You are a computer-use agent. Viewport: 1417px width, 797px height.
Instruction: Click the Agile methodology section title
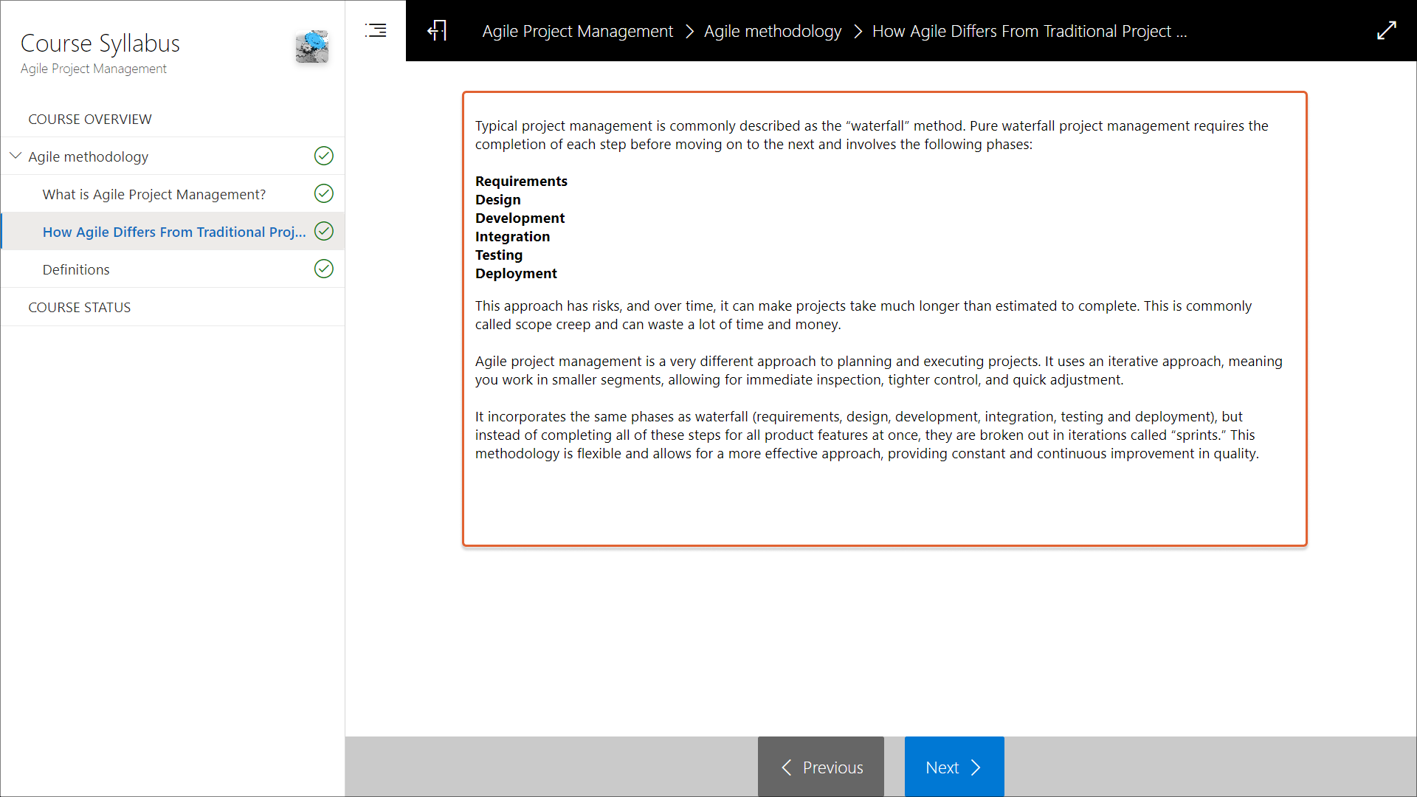click(x=89, y=156)
